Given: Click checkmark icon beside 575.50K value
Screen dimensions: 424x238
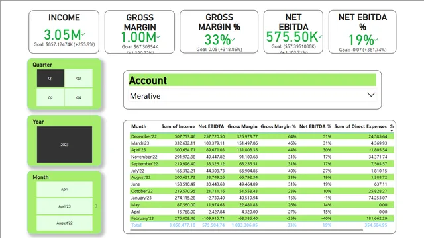Looking at the screenshot, I should 320,36.
